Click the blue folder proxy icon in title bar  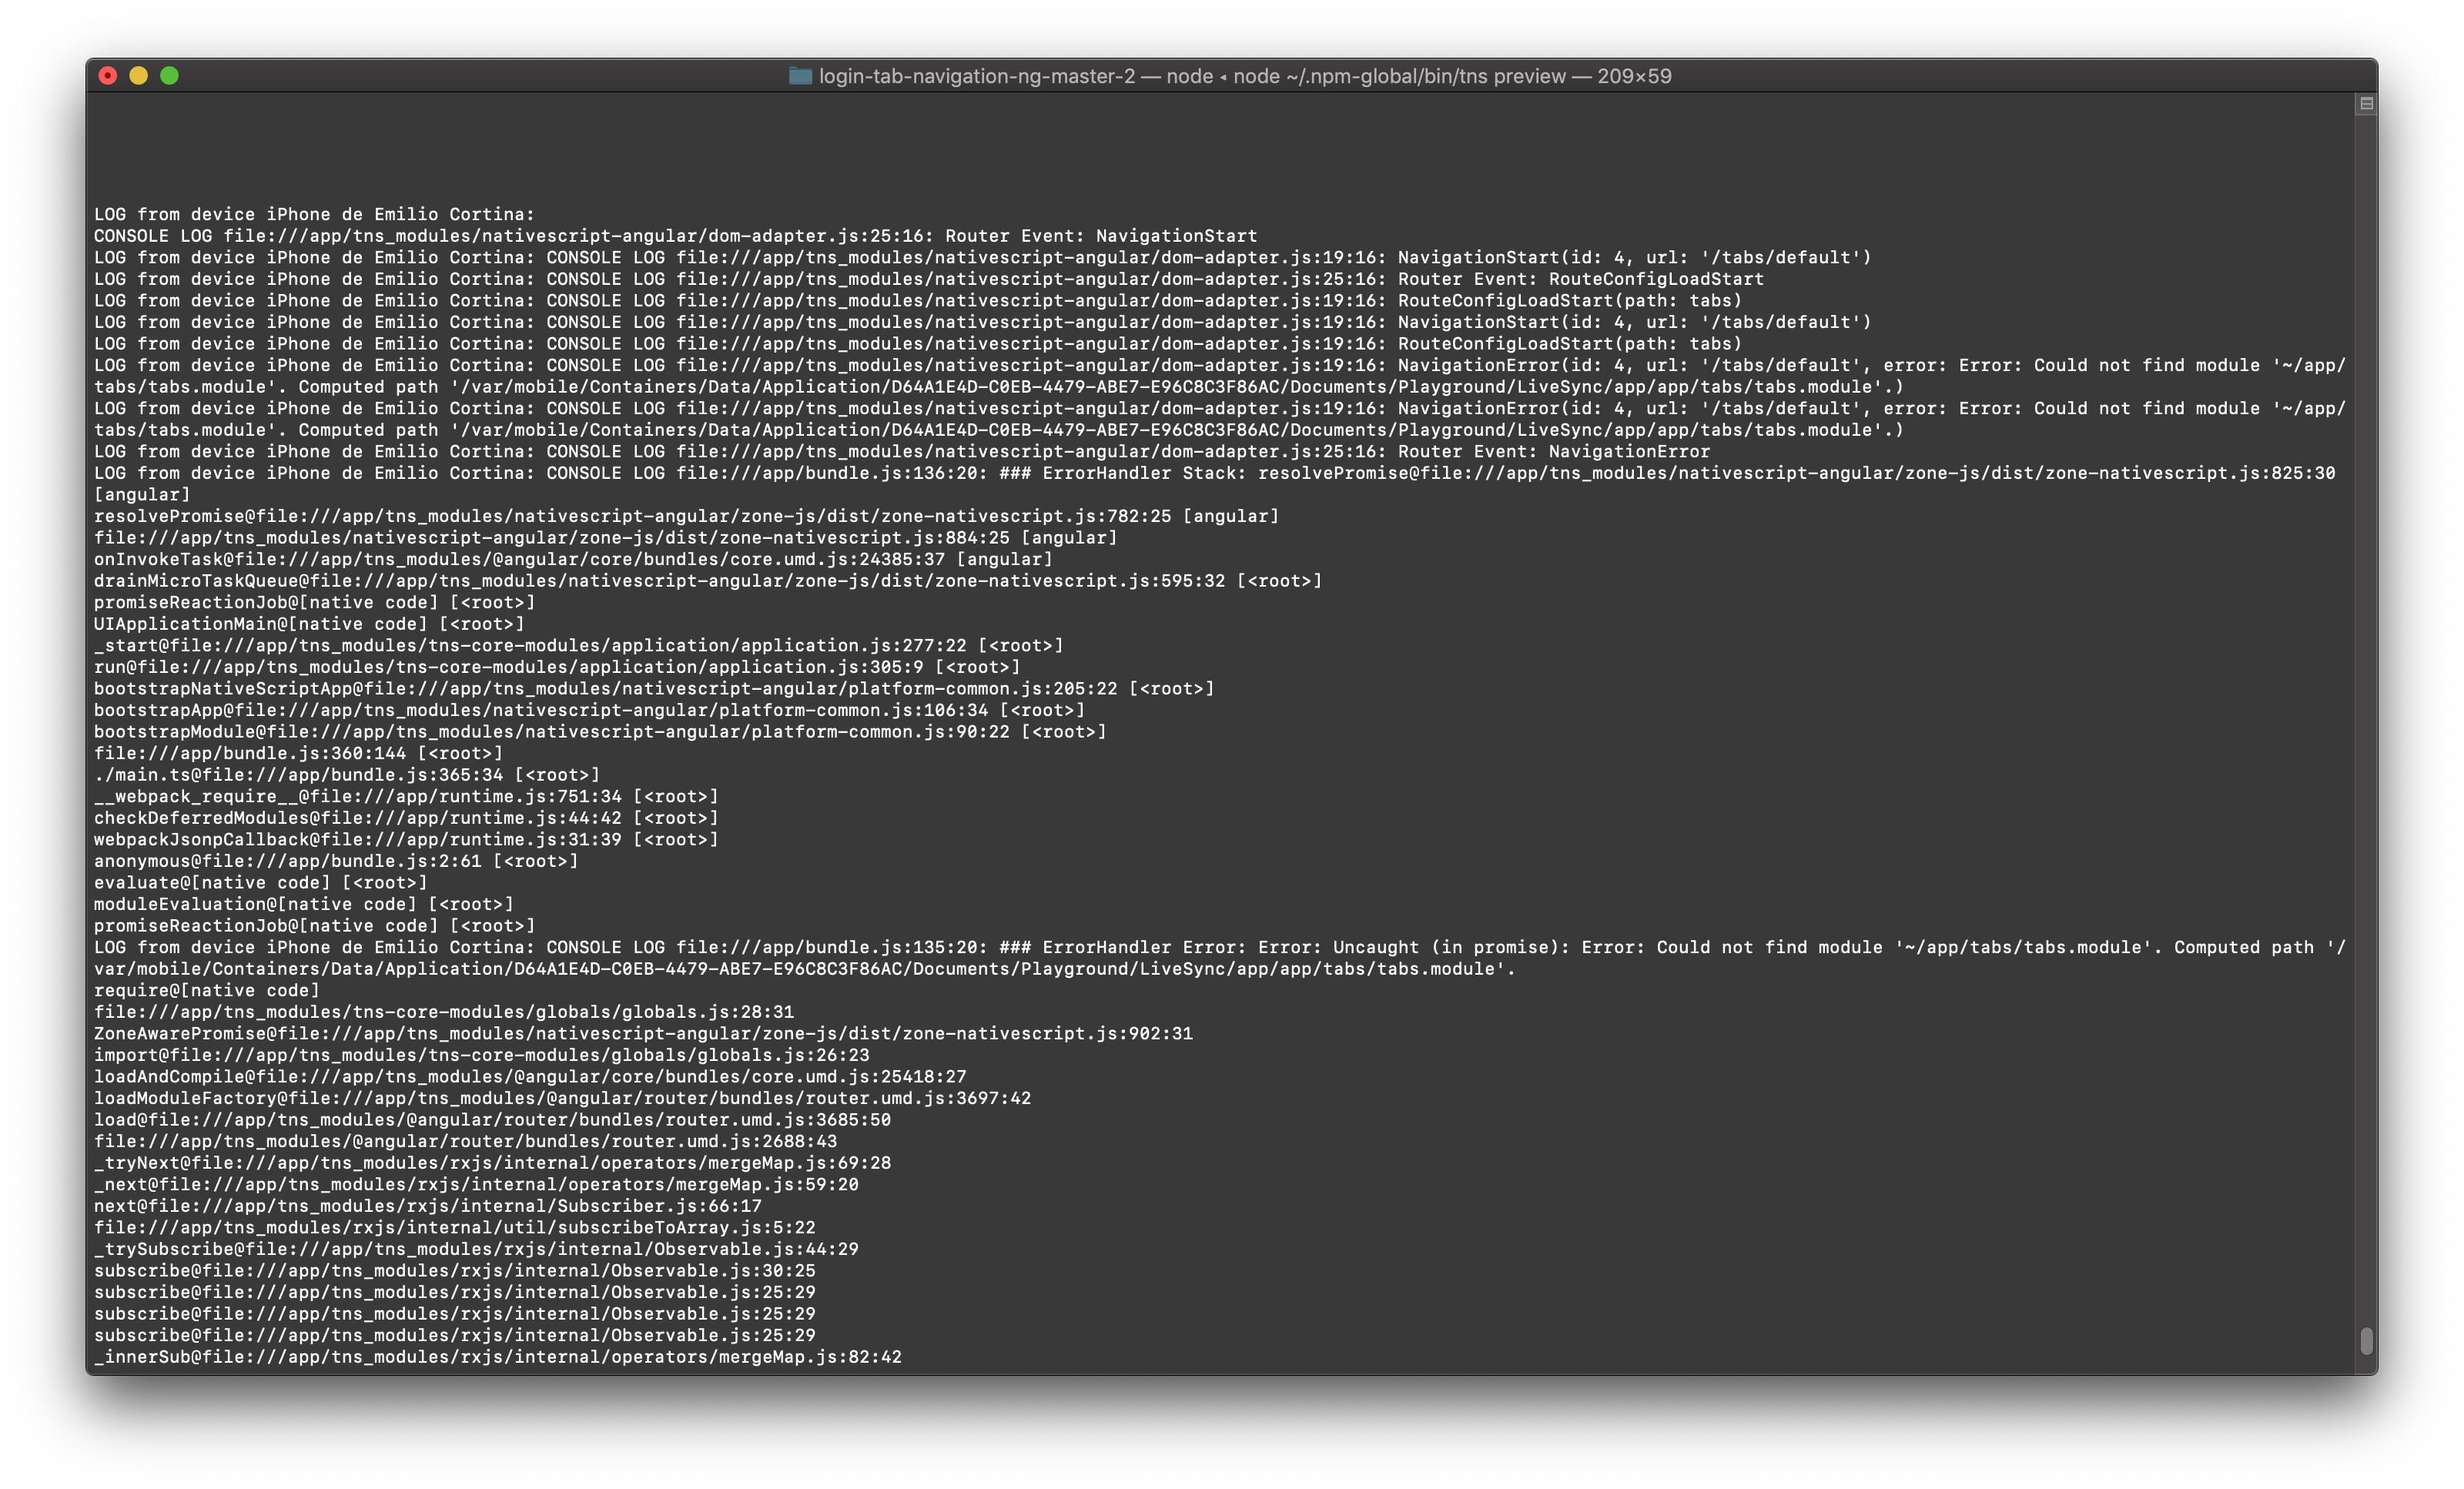coord(799,76)
